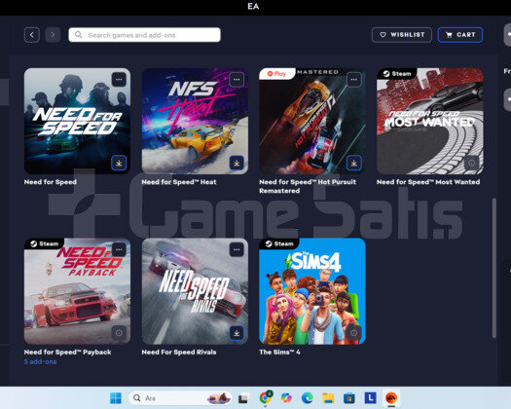Click the taskbar Ara search box
Viewport: 511px width, 409px height.
pos(180,398)
